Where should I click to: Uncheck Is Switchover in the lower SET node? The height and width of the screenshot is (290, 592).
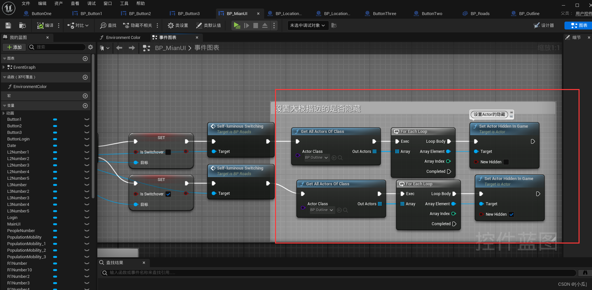[168, 194]
